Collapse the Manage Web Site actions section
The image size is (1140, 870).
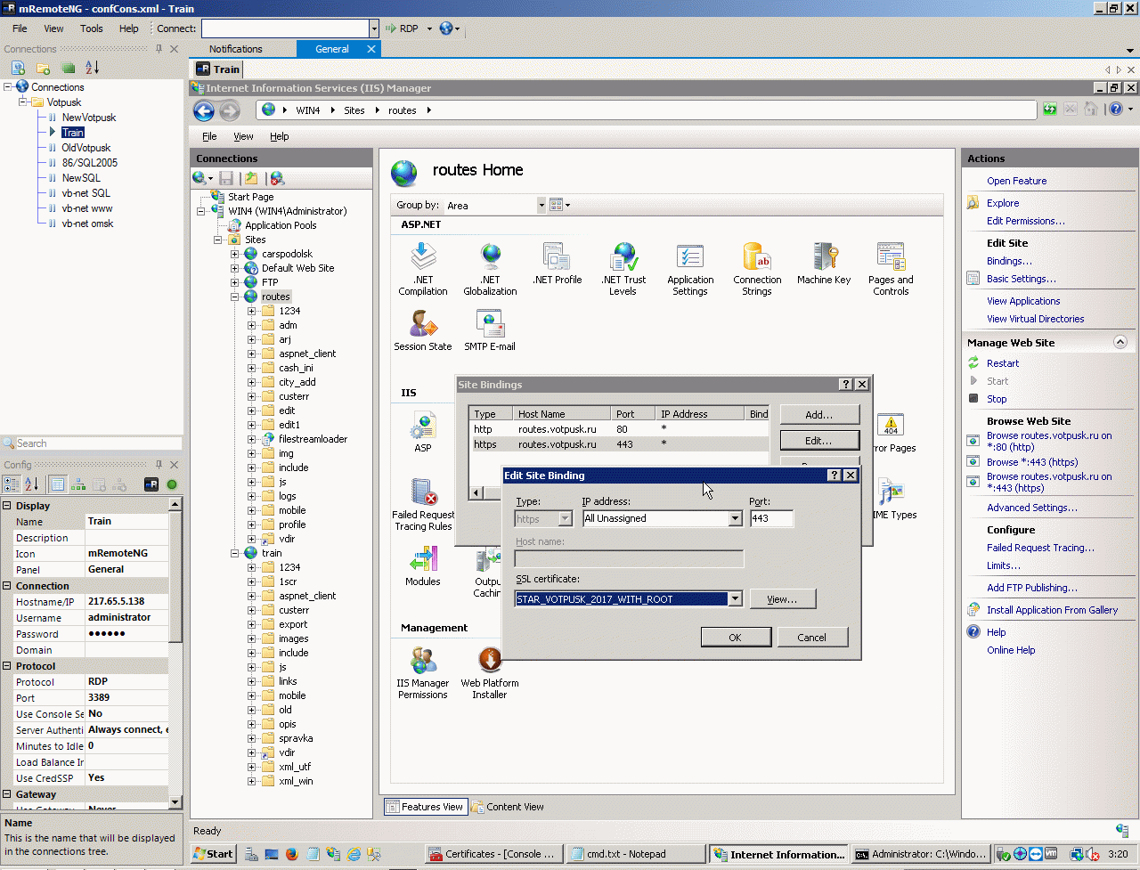click(1120, 343)
